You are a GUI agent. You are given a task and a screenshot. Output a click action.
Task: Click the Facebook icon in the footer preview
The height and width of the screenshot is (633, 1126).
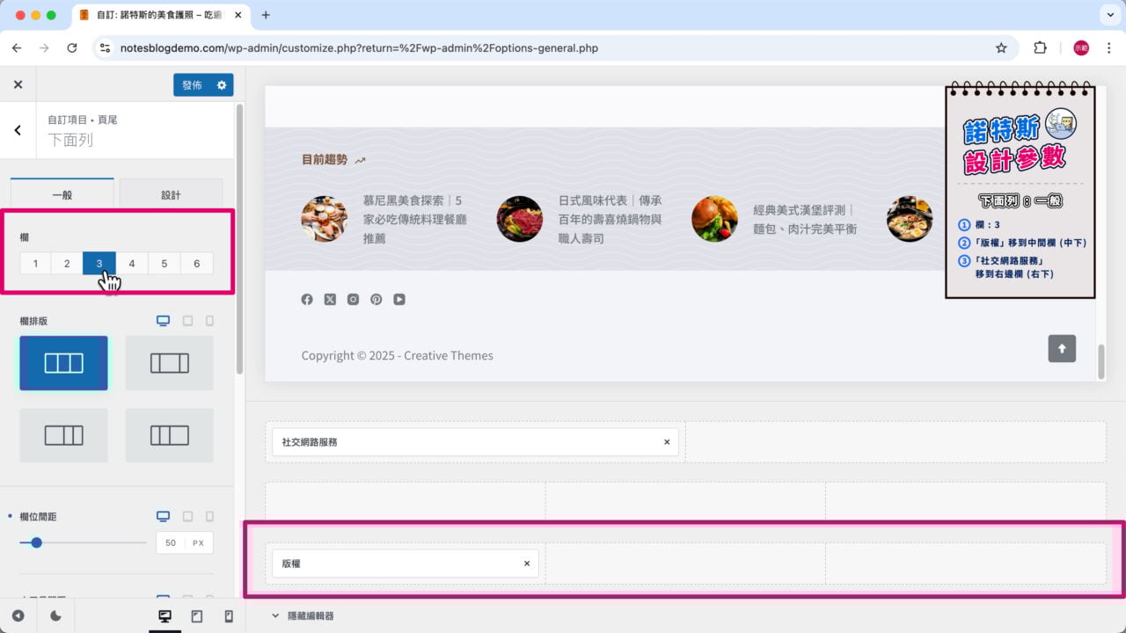pos(307,299)
